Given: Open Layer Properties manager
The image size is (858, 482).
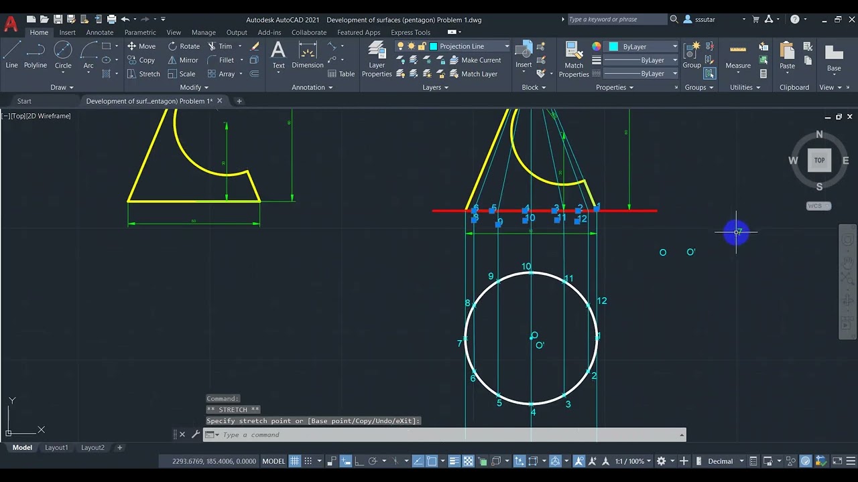Looking at the screenshot, I should point(377,59).
